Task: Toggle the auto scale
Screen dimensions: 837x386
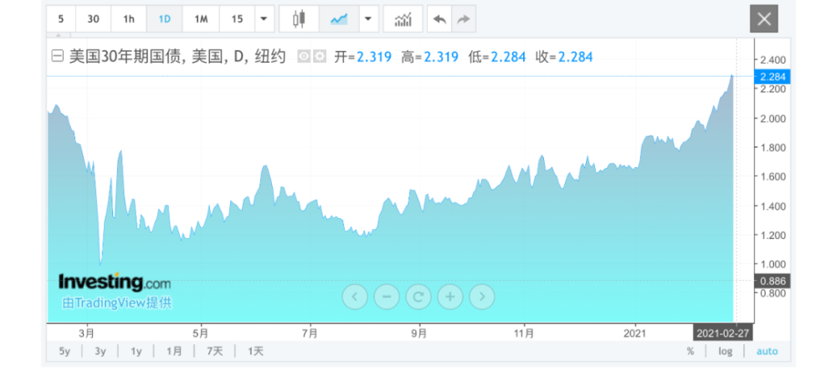Action: tap(767, 352)
